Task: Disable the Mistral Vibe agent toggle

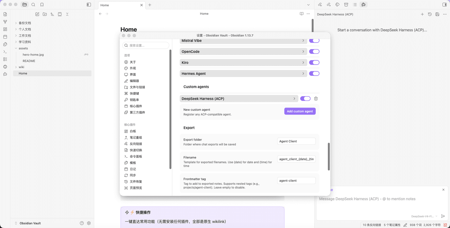Action: point(314,41)
